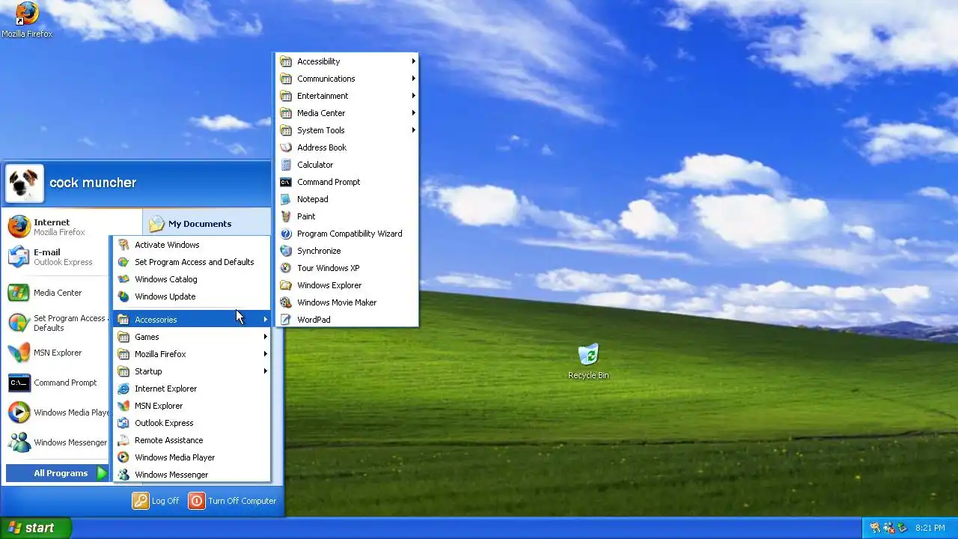Start Tour Windows XP
Image resolution: width=958 pixels, height=539 pixels.
(x=347, y=268)
